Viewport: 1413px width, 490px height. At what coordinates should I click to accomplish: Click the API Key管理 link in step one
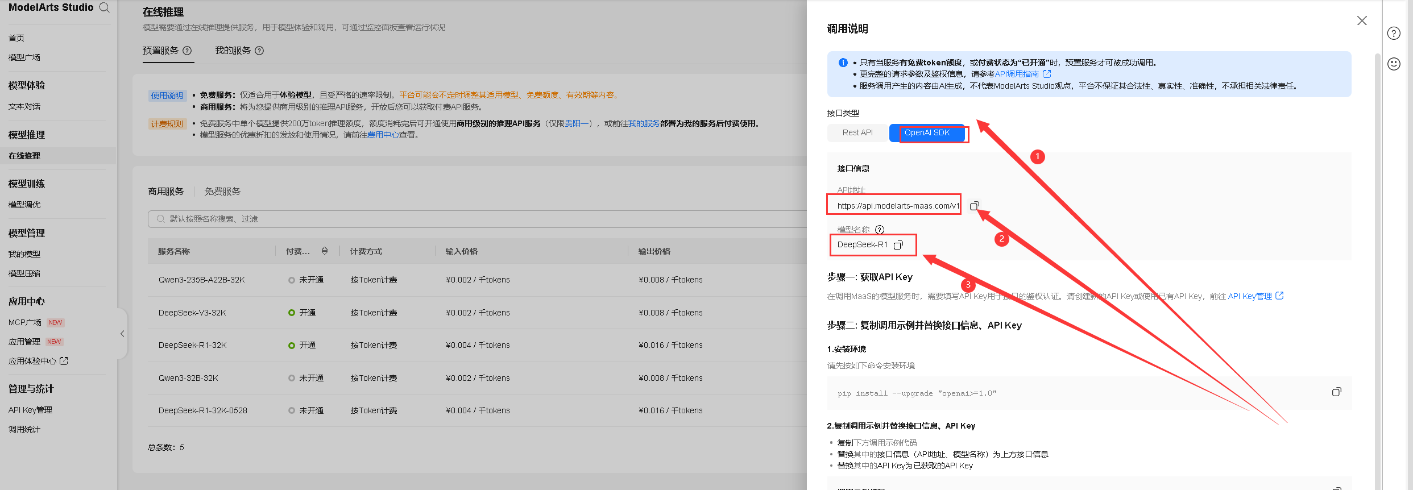click(x=1250, y=296)
